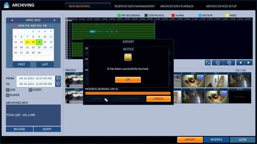Image resolution: width=257 pixels, height=144 pixels.
Task: Open Reserved Data Management tab
Action: (x=134, y=6)
